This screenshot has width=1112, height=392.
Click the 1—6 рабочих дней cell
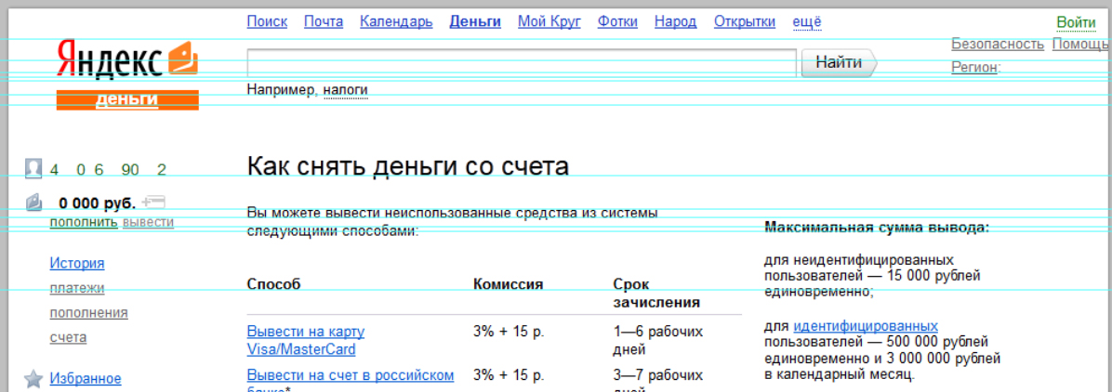tap(658, 340)
